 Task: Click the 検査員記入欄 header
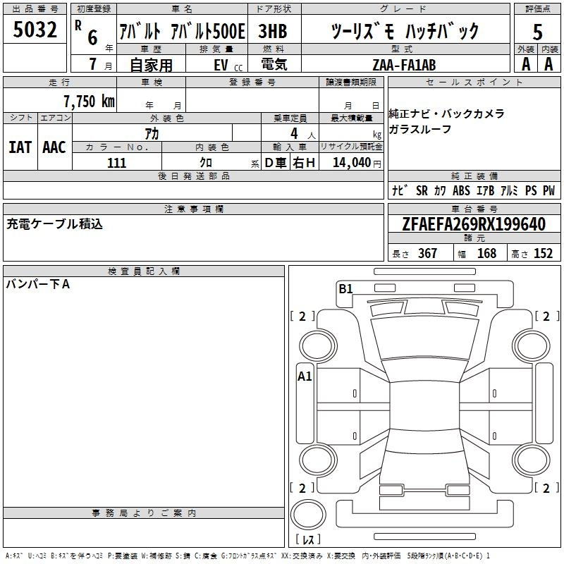point(144,271)
